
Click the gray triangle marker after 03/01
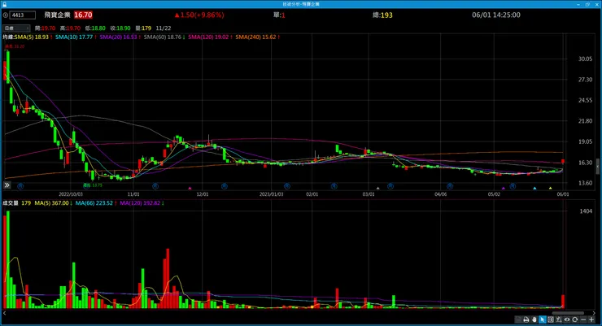tap(377, 189)
